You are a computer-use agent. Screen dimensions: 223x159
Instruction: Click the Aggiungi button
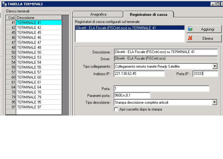pos(204,29)
